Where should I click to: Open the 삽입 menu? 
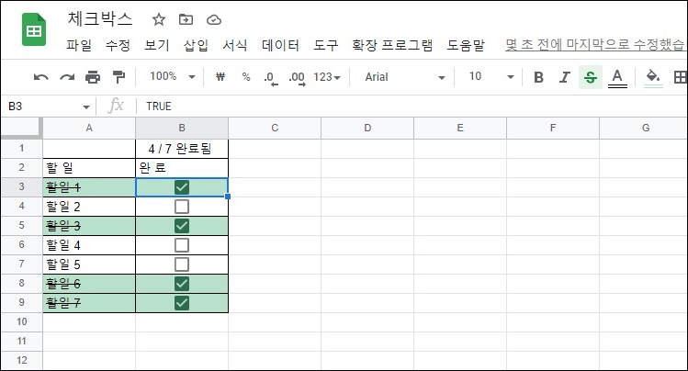coord(196,45)
